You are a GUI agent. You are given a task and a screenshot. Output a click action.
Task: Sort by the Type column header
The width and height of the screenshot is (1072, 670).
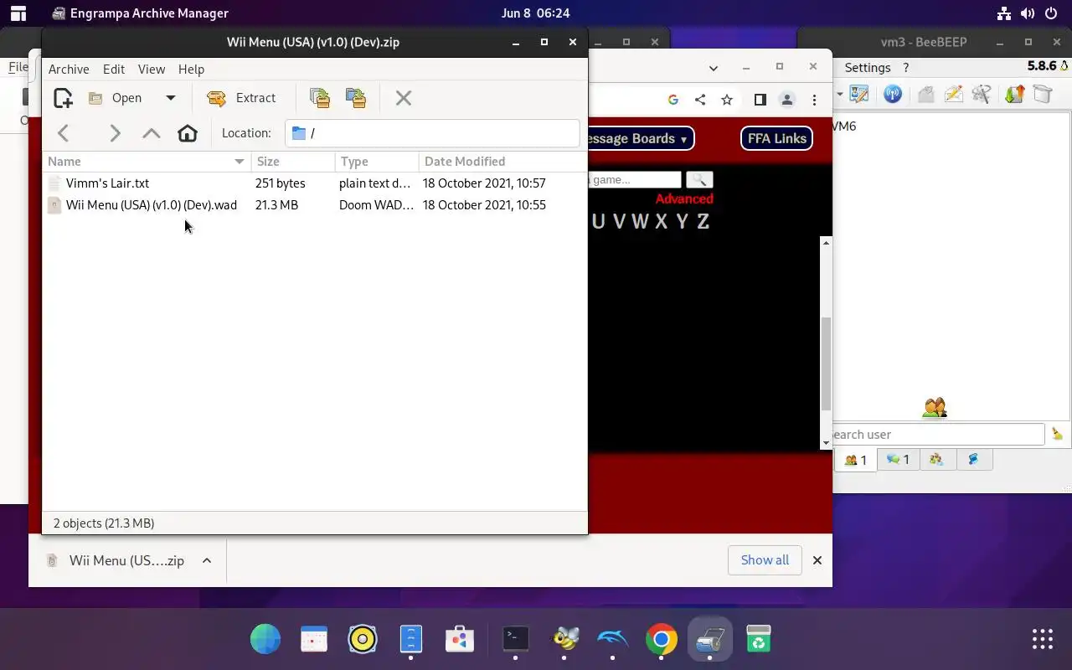(x=377, y=162)
